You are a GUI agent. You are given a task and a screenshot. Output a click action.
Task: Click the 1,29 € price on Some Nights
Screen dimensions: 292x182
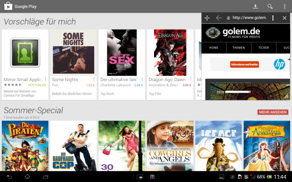tap(90, 85)
